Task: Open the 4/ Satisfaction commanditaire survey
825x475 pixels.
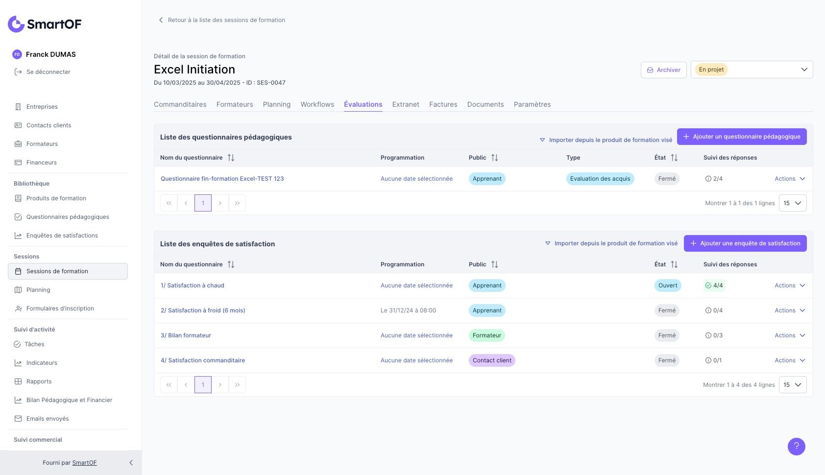Action: click(203, 360)
